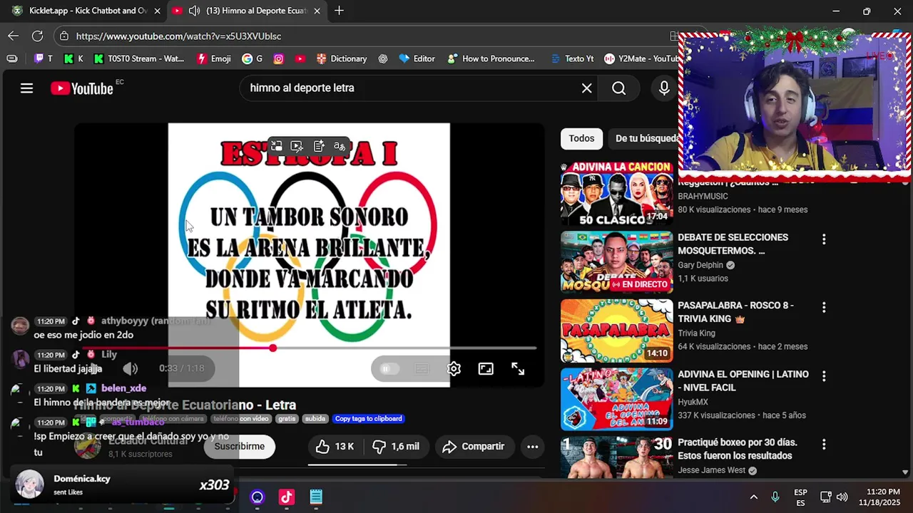The image size is (913, 513).
Task: Toggle the bookmarks tab-groups button
Action: click(12, 58)
